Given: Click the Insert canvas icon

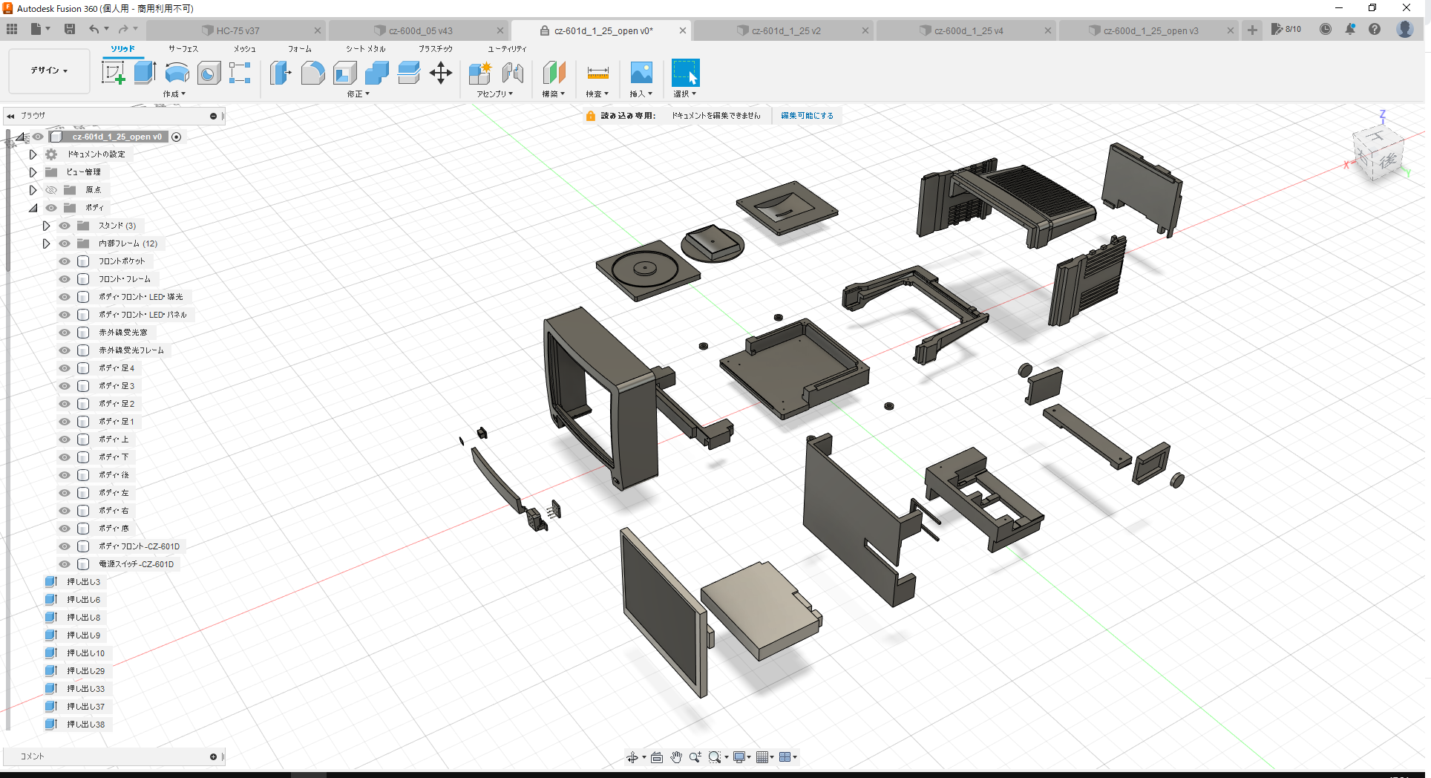Looking at the screenshot, I should (641, 73).
